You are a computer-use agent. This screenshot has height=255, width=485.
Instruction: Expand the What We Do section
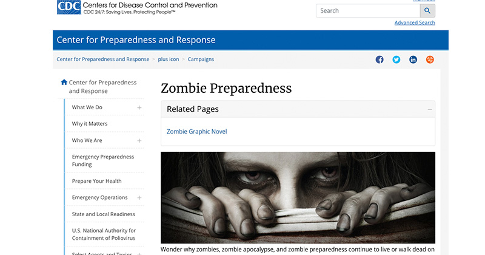(x=139, y=107)
